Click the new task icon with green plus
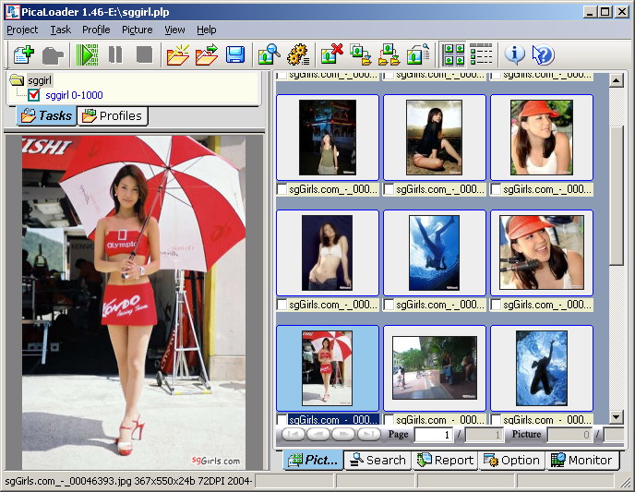The height and width of the screenshot is (492, 635). pyautogui.click(x=22, y=54)
